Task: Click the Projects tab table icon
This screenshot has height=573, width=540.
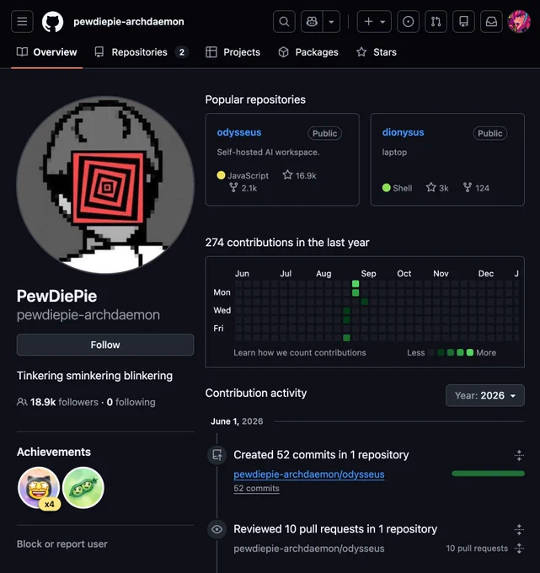Action: [x=211, y=52]
